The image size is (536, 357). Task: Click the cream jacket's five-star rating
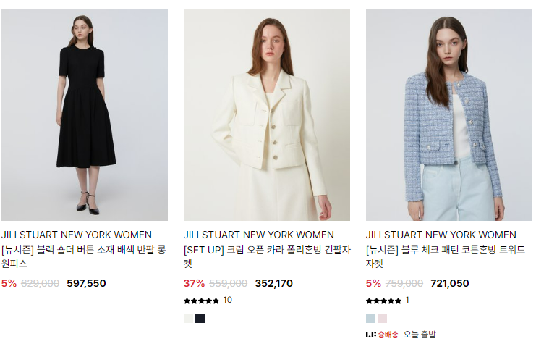pyautogui.click(x=201, y=301)
